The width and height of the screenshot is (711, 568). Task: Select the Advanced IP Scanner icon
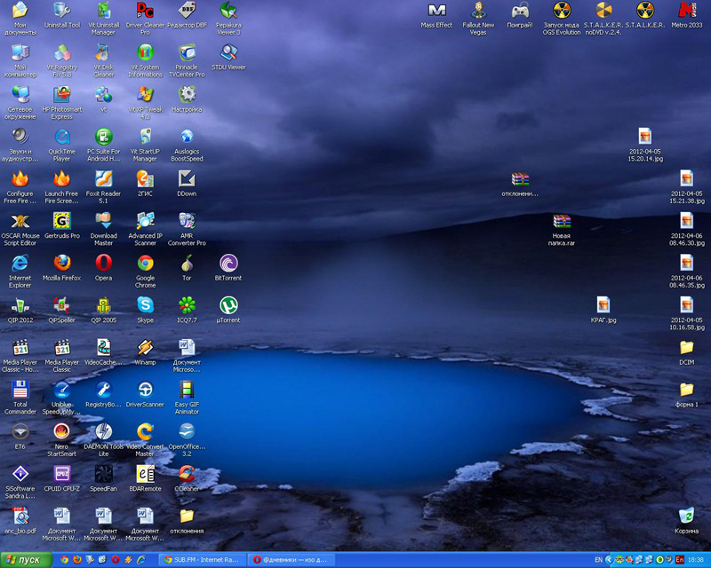point(146,229)
